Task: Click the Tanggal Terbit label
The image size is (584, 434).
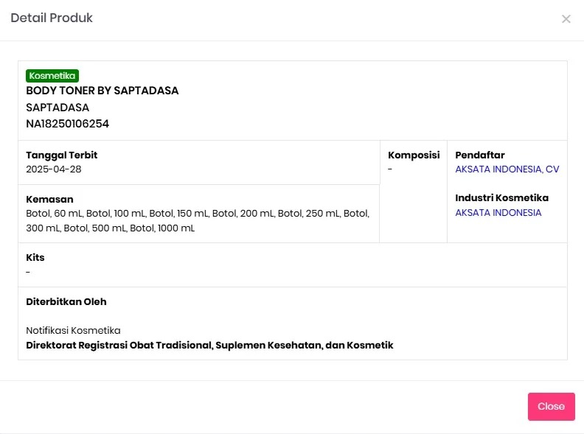Action: 62,155
